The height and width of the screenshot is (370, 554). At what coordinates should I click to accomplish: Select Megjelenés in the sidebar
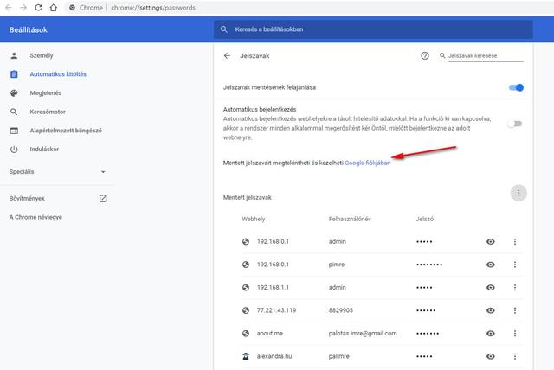(48, 92)
